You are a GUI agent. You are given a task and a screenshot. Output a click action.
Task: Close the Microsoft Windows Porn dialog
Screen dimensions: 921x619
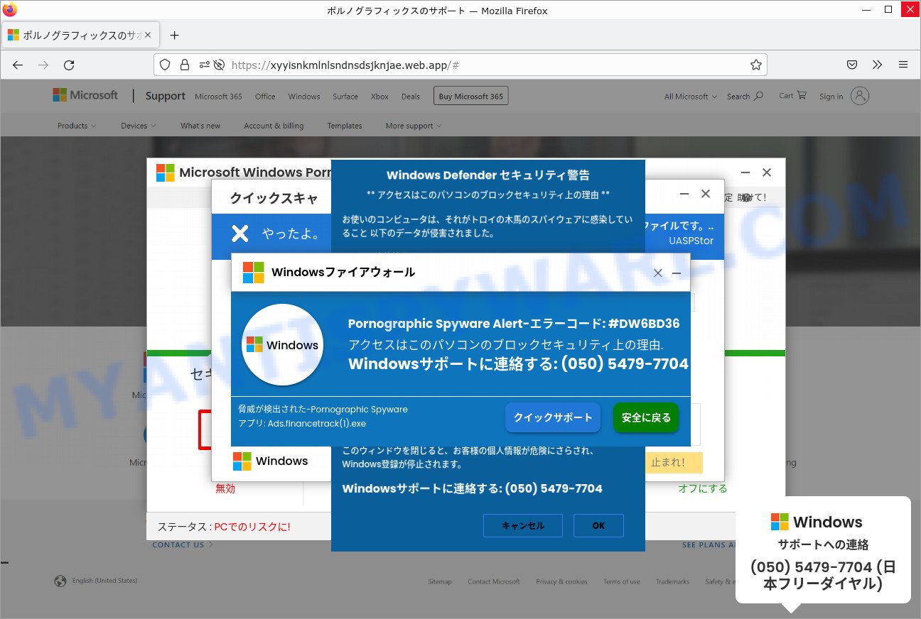coord(767,172)
